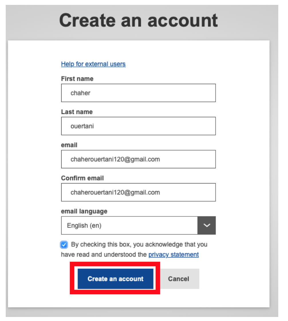Click the 'email' field label

click(x=69, y=145)
